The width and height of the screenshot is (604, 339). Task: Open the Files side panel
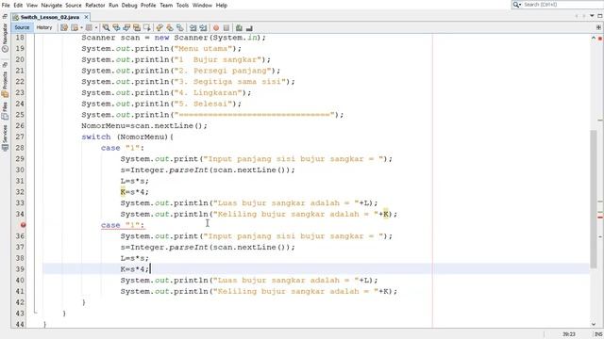5,111
